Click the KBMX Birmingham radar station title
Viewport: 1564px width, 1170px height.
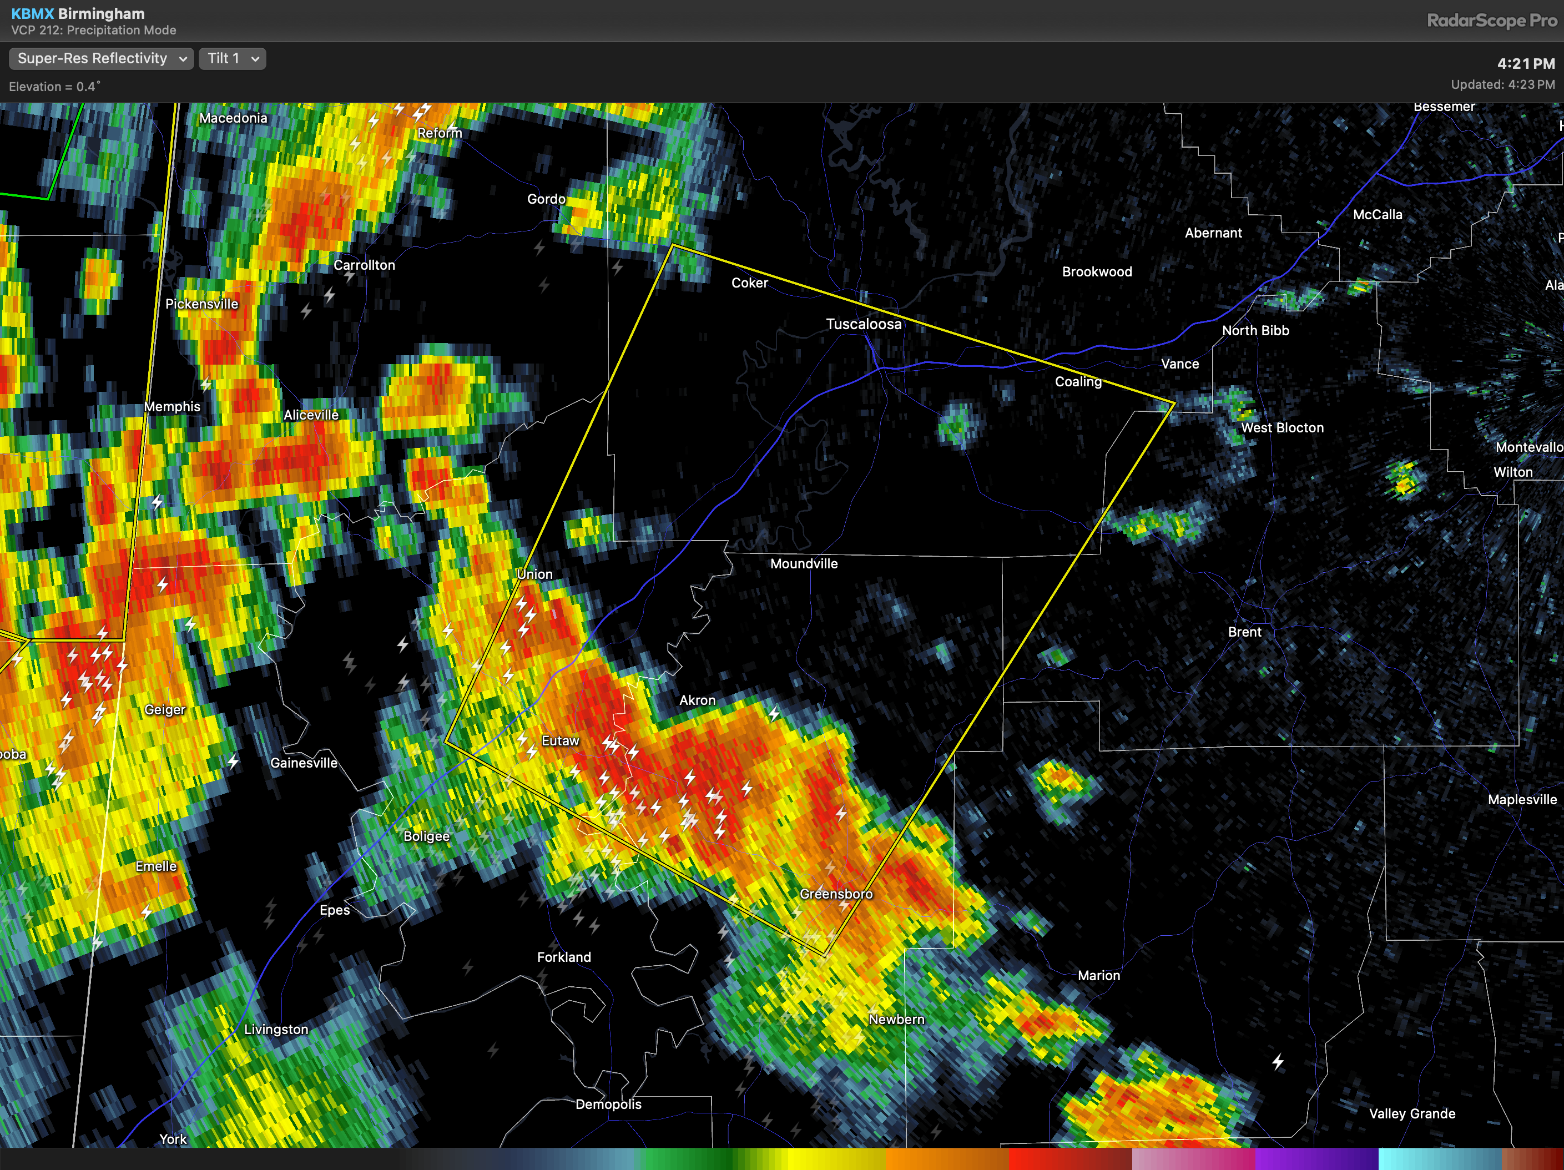(78, 13)
